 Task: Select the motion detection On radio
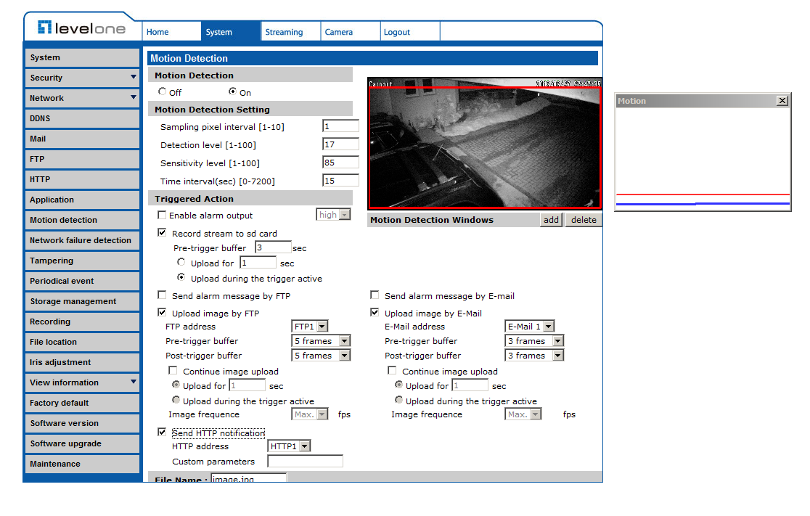(x=232, y=91)
